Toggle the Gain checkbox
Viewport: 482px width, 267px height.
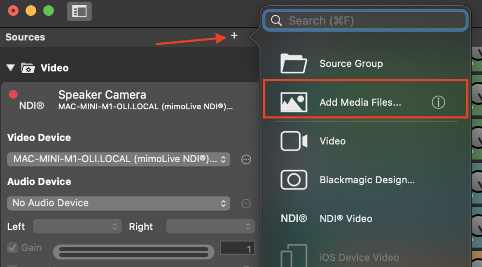pyautogui.click(x=13, y=248)
